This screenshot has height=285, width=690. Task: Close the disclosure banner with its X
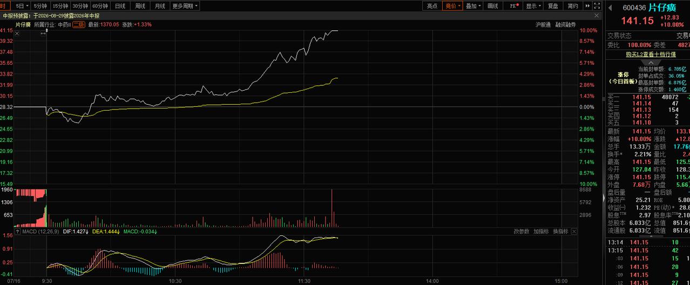coord(597,16)
